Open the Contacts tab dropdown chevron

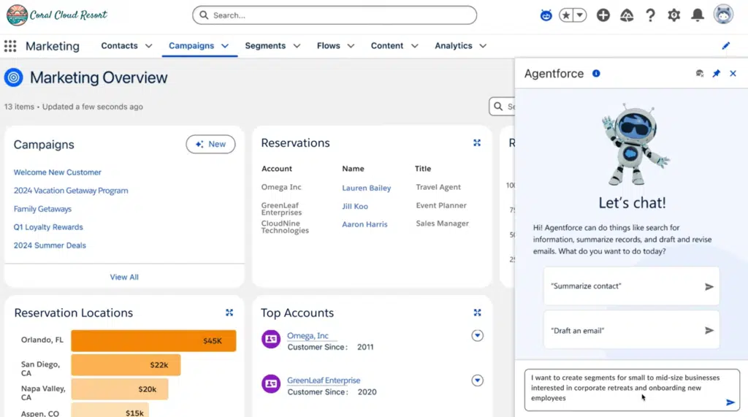point(148,46)
